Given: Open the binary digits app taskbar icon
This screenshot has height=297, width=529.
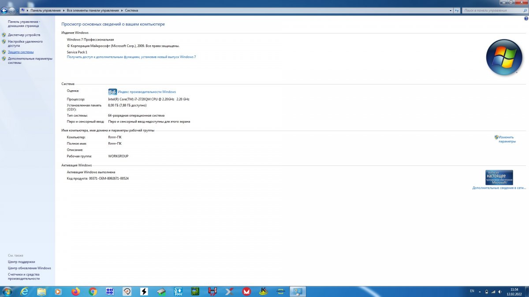Looking at the screenshot, I should point(110,291).
